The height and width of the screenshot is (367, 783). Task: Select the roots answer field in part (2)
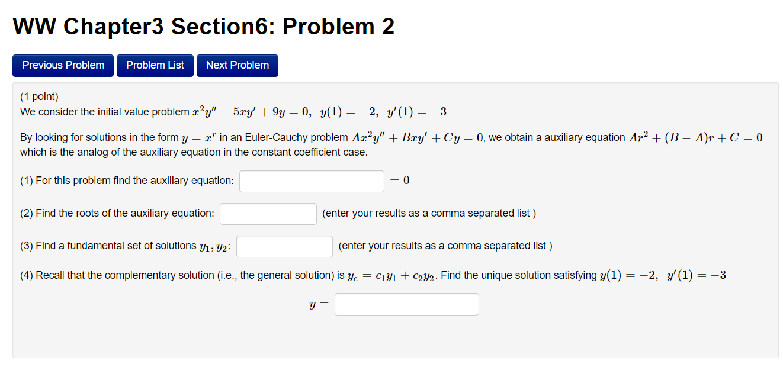268,214
